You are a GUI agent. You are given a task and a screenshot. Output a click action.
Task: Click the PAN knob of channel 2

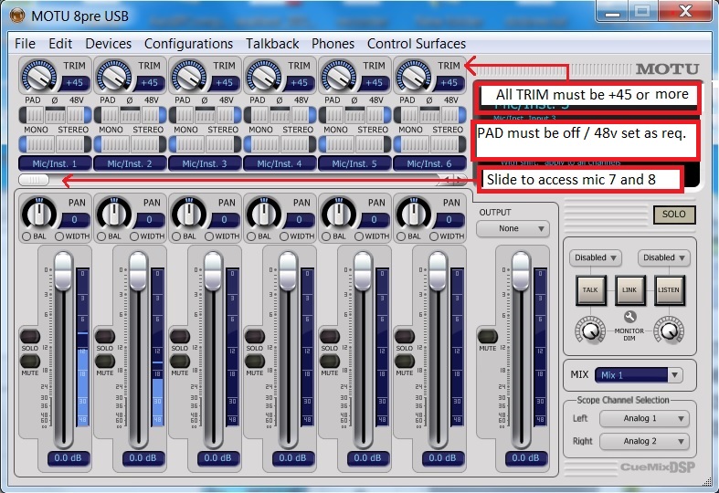pyautogui.click(x=114, y=213)
